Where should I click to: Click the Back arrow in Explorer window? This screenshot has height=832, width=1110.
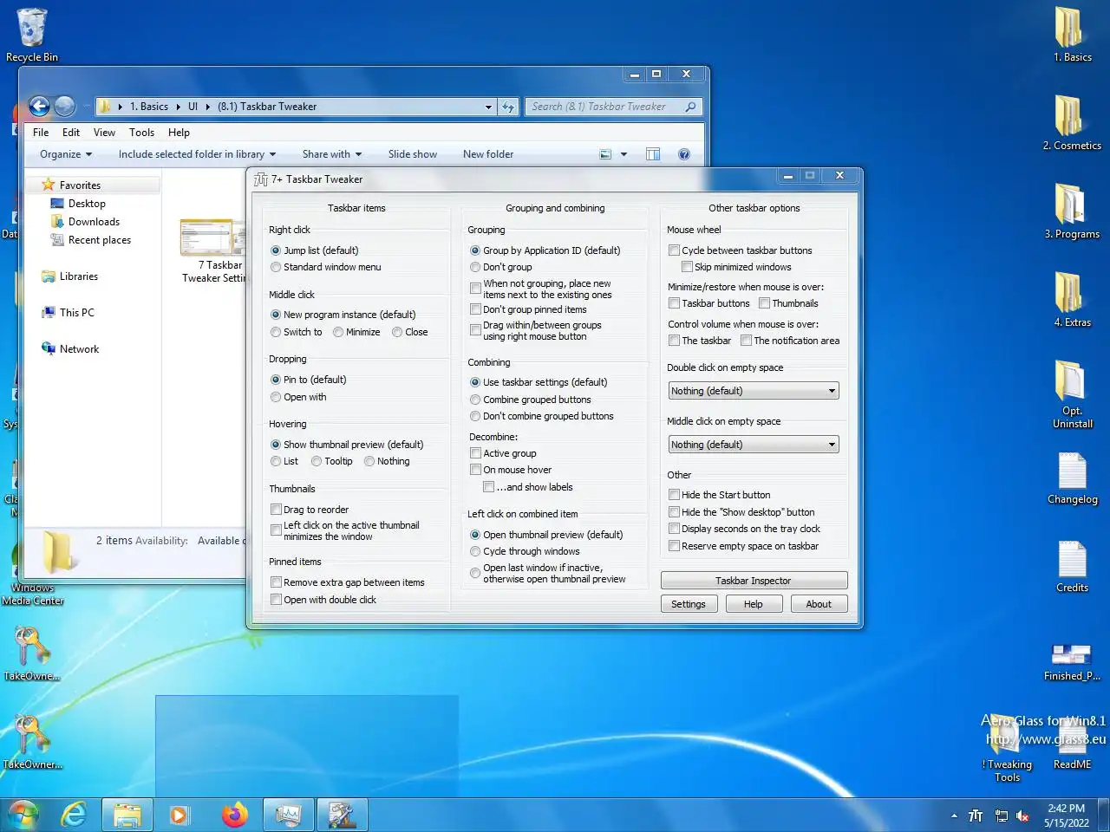click(x=39, y=106)
